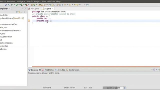Toggle Link with Editor in Explorer panel
The width and height of the screenshot is (160, 90).
pos(19,12)
